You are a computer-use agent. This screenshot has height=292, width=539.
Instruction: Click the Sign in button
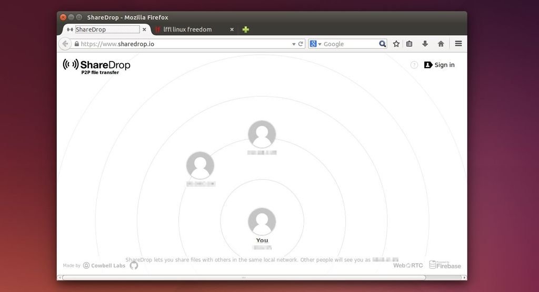pyautogui.click(x=440, y=65)
